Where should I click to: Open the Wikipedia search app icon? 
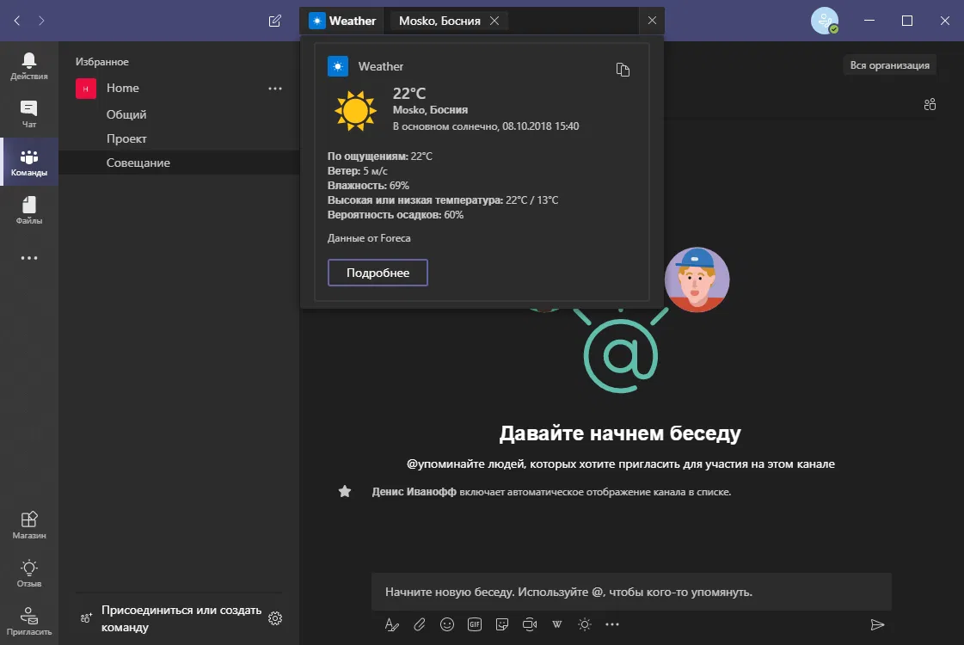(557, 624)
